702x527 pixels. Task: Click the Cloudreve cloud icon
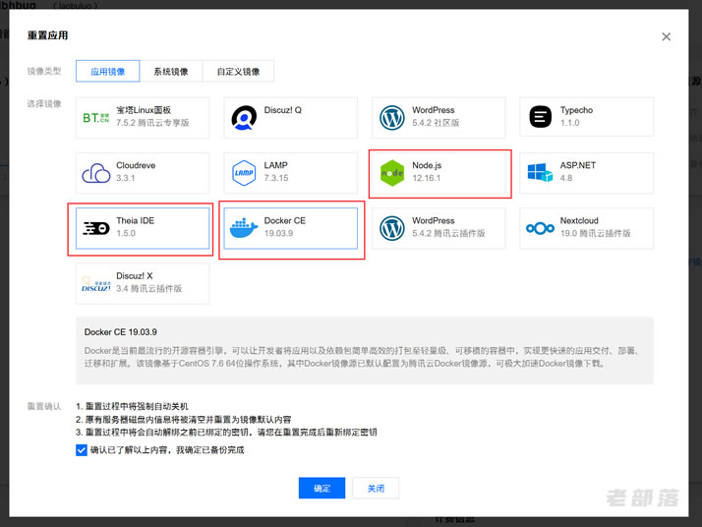tap(95, 173)
